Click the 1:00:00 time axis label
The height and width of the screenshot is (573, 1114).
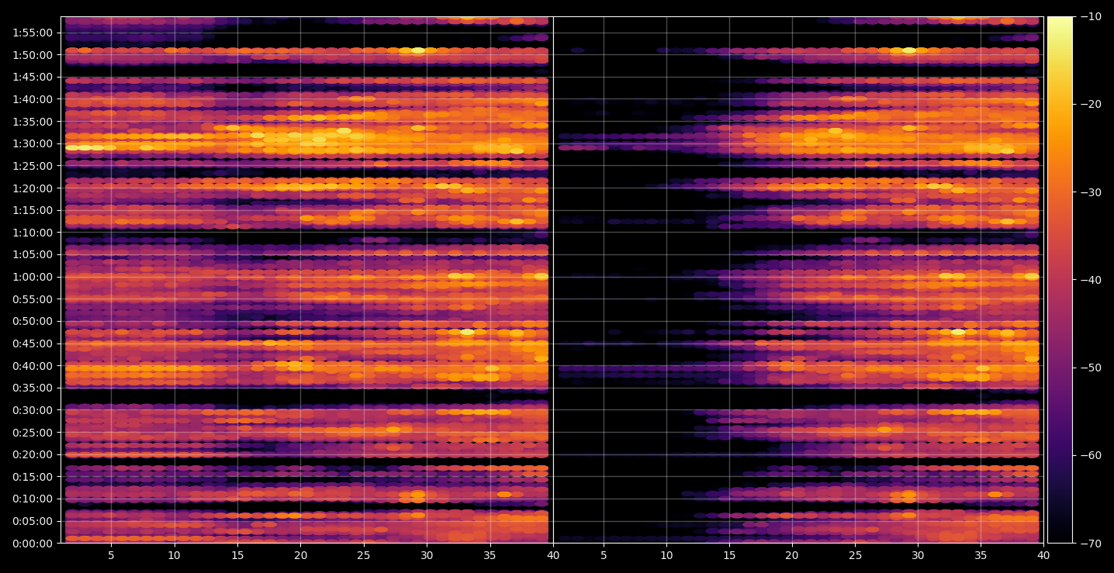(x=33, y=277)
